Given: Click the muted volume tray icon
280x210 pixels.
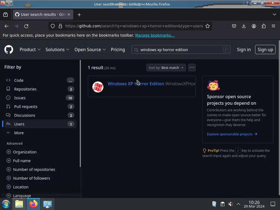Looking at the screenshot, I should [x=231, y=204].
